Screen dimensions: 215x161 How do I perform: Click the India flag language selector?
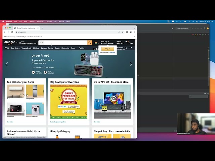pyautogui.click(x=96, y=43)
